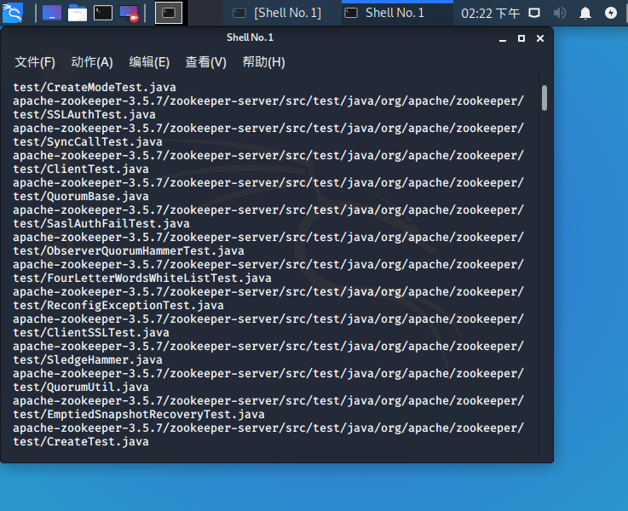
Task: Click test/SaslAuthFailTest.java line
Action: pos(101,223)
